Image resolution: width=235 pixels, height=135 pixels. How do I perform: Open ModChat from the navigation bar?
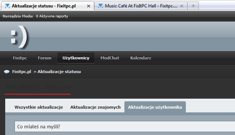click(x=110, y=58)
